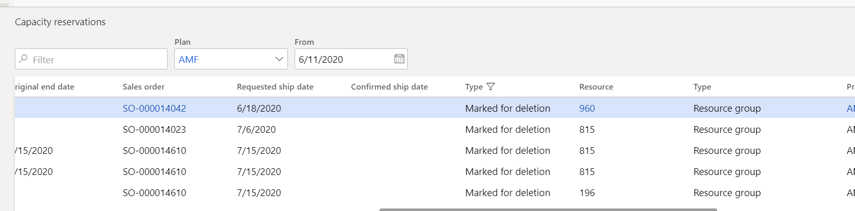Screen dimensions: 855x211
Task: Sort by Sales order column header
Action: [x=143, y=87]
